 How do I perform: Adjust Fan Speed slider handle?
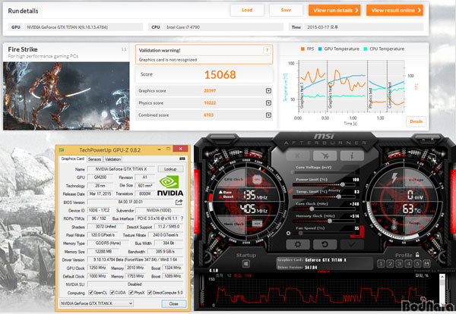click(301, 233)
